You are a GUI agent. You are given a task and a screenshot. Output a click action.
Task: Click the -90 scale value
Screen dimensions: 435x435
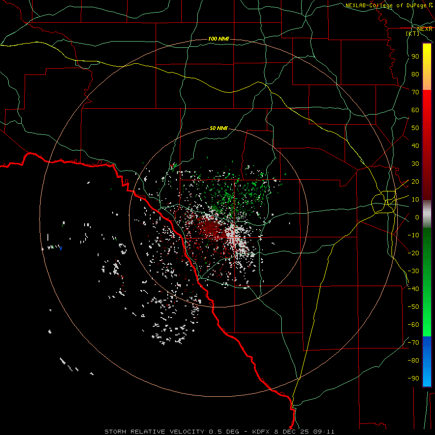413,378
